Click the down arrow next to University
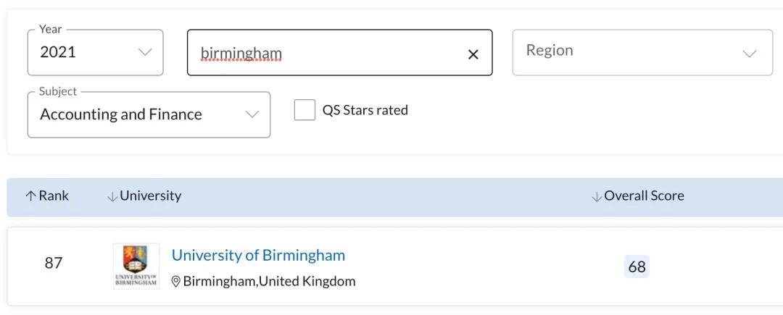 pyautogui.click(x=112, y=196)
